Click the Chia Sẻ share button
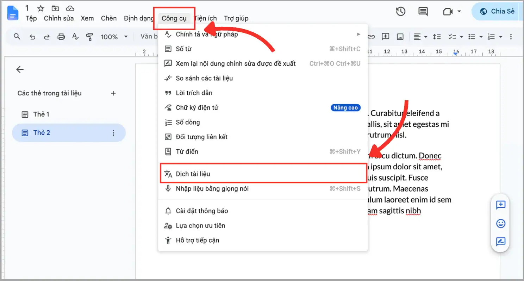The height and width of the screenshot is (281, 524). pos(498,11)
